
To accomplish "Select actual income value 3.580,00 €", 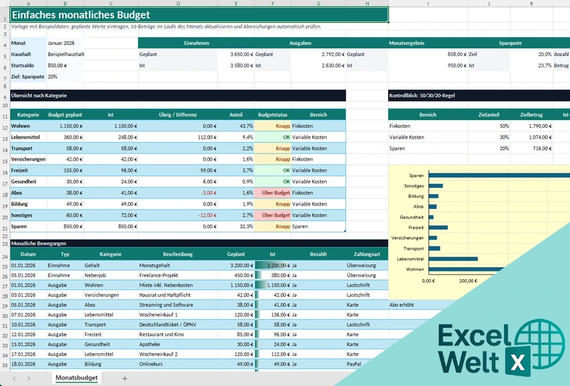I will point(236,65).
